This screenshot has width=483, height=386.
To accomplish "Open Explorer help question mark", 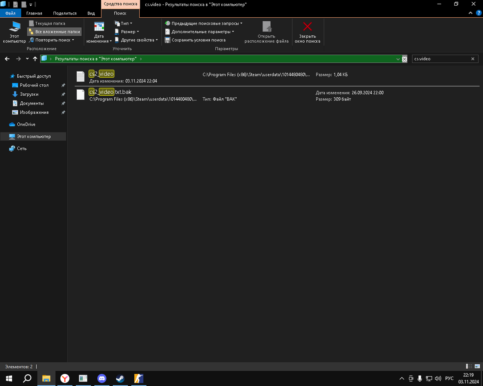I will coord(478,13).
